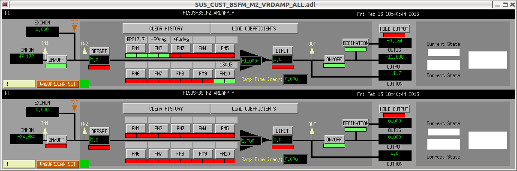The height and width of the screenshot is (171, 517).
Task: Toggle FM8 filter in VRDAMP_Y panel
Action: (x=180, y=153)
